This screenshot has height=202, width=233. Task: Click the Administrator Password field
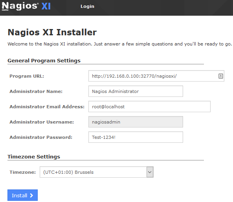click(x=136, y=137)
